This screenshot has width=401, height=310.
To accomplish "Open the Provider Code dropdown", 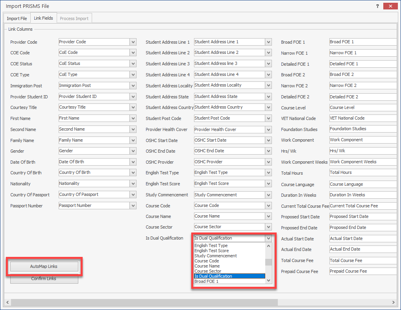I will [133, 42].
